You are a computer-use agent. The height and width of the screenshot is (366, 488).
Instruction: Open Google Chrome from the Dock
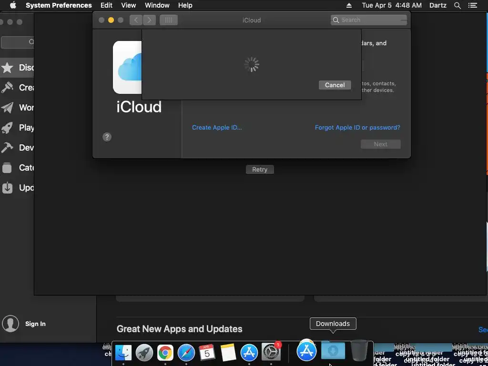coord(165,352)
